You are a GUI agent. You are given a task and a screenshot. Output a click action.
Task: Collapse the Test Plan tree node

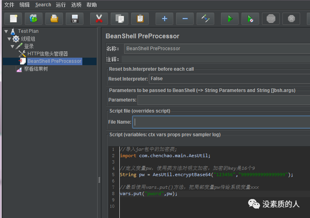6,31
